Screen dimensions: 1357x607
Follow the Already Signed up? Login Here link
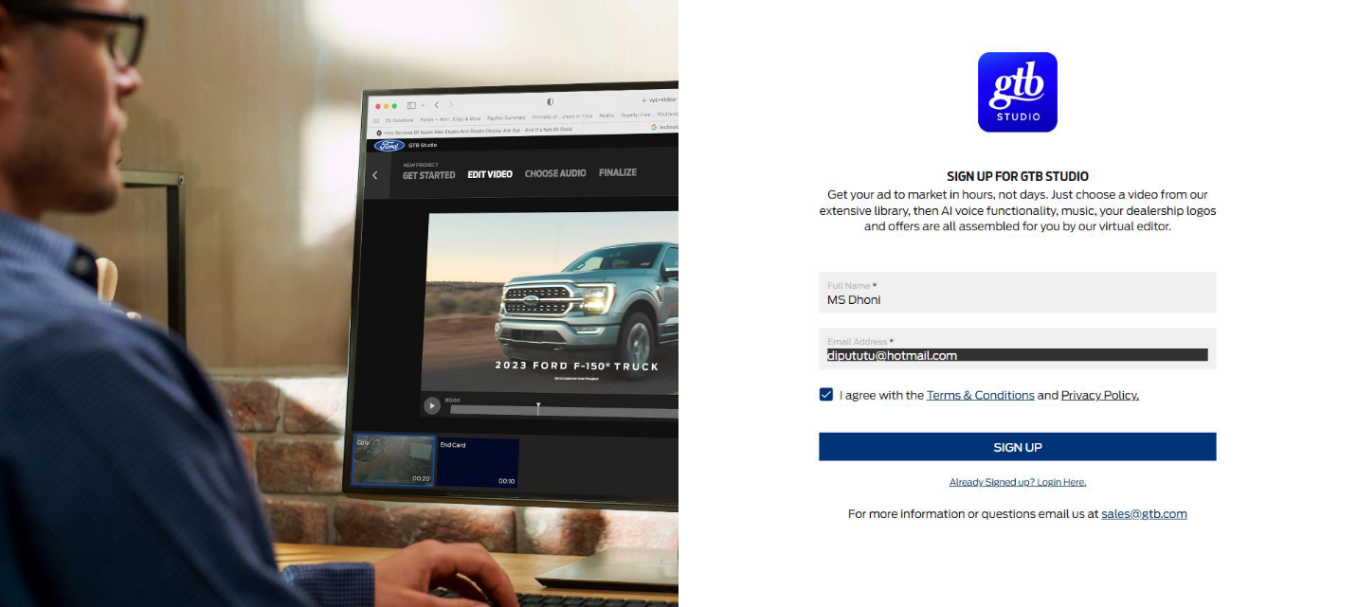tap(1018, 482)
